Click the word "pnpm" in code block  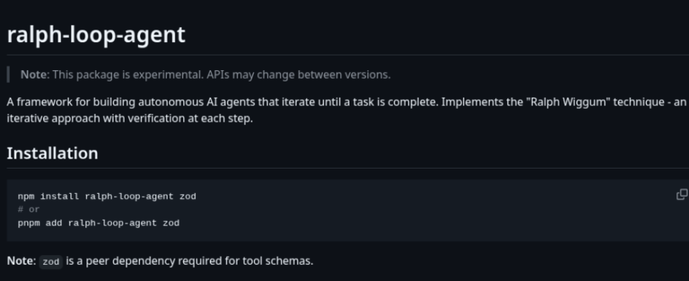(x=29, y=223)
